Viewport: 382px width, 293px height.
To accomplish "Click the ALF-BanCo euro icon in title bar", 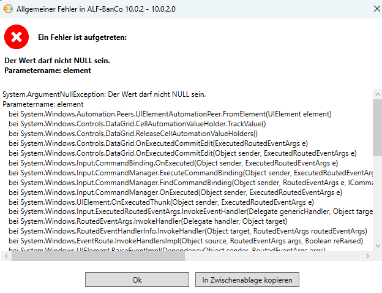I will 8,9.
